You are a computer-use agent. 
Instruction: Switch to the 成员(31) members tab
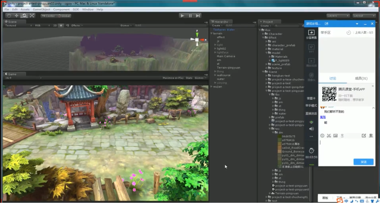tap(361, 78)
